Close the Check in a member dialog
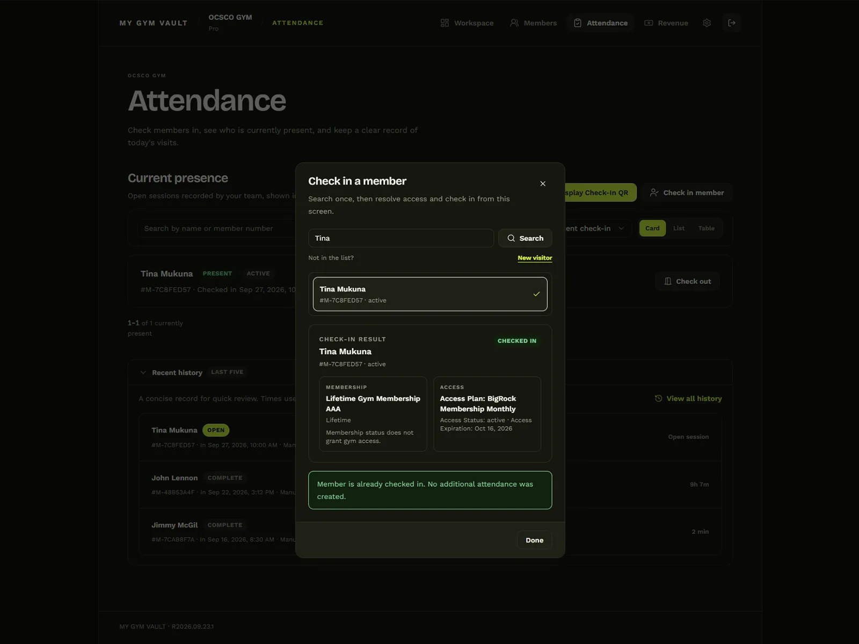 (543, 184)
